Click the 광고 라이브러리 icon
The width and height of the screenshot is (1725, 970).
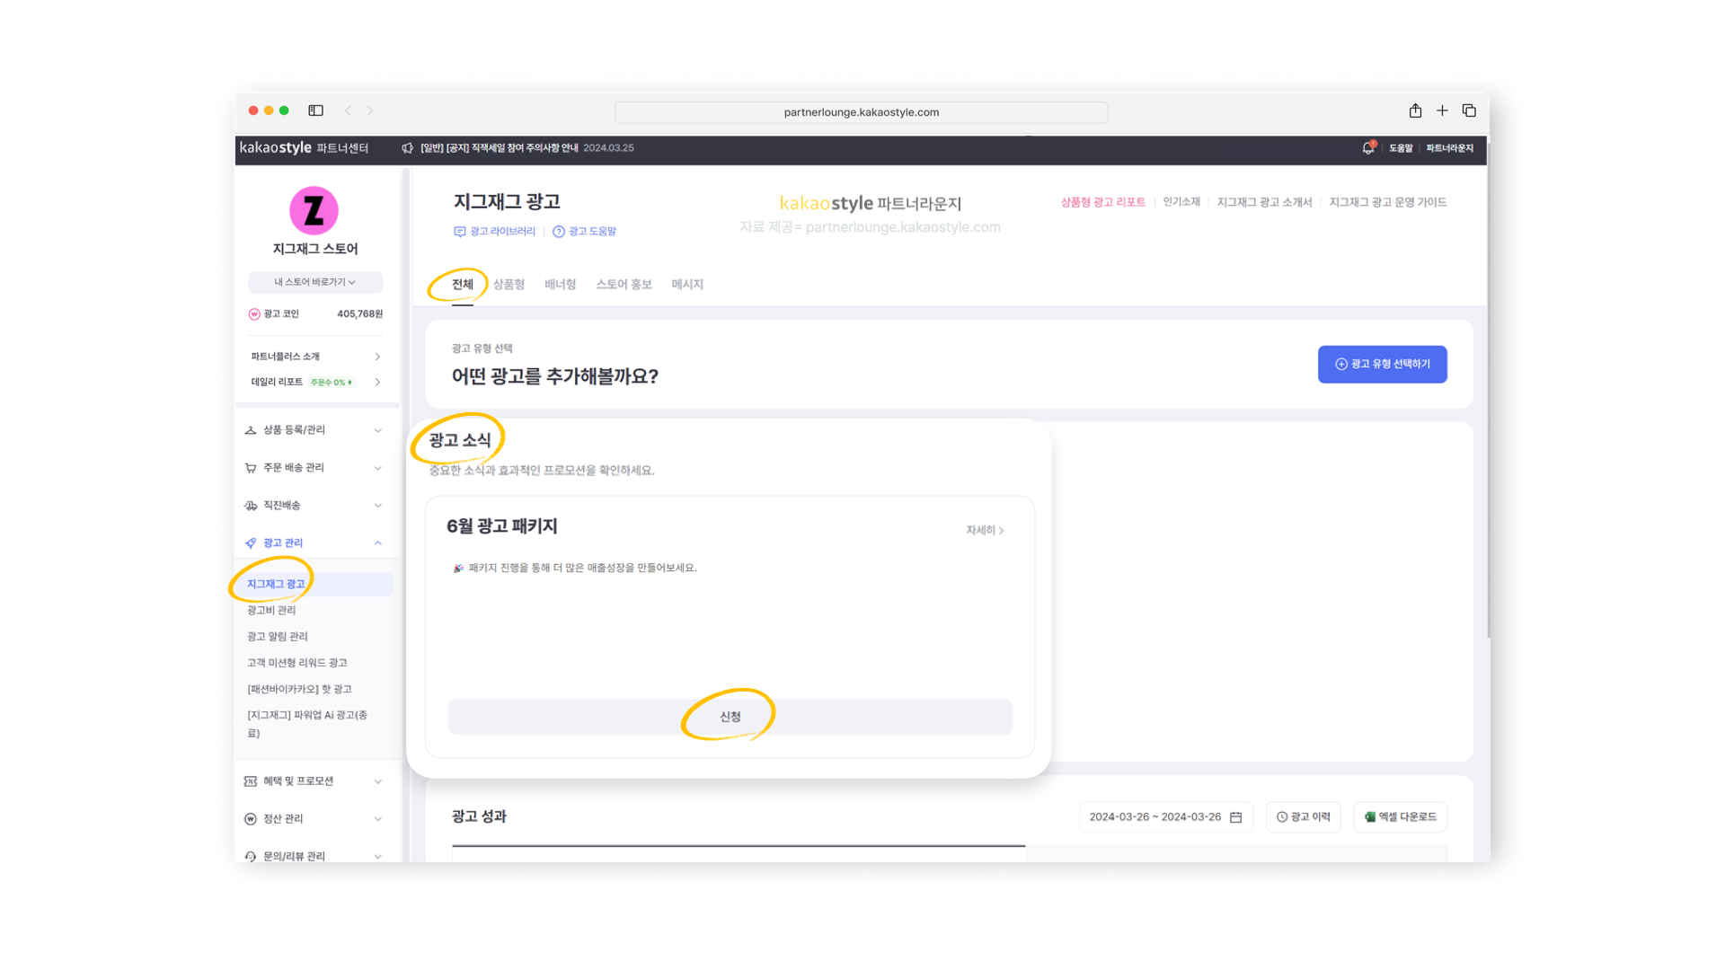[460, 232]
